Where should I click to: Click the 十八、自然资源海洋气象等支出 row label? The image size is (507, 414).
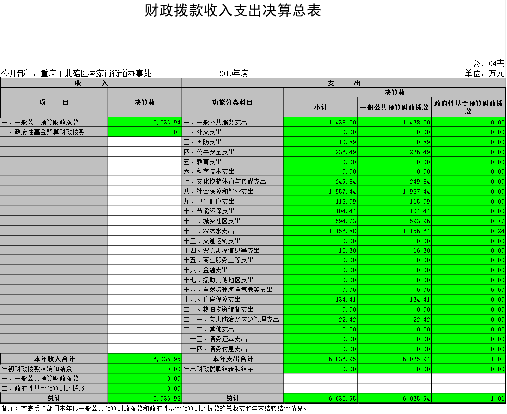coord(228,290)
